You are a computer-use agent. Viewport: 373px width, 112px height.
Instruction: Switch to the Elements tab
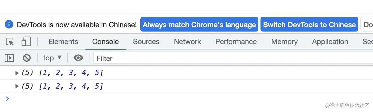click(x=63, y=42)
